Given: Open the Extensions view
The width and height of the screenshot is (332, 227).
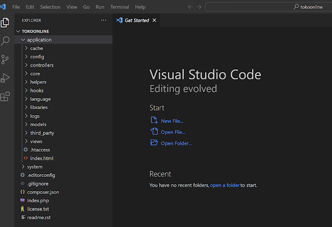Looking at the screenshot, I should (5, 96).
